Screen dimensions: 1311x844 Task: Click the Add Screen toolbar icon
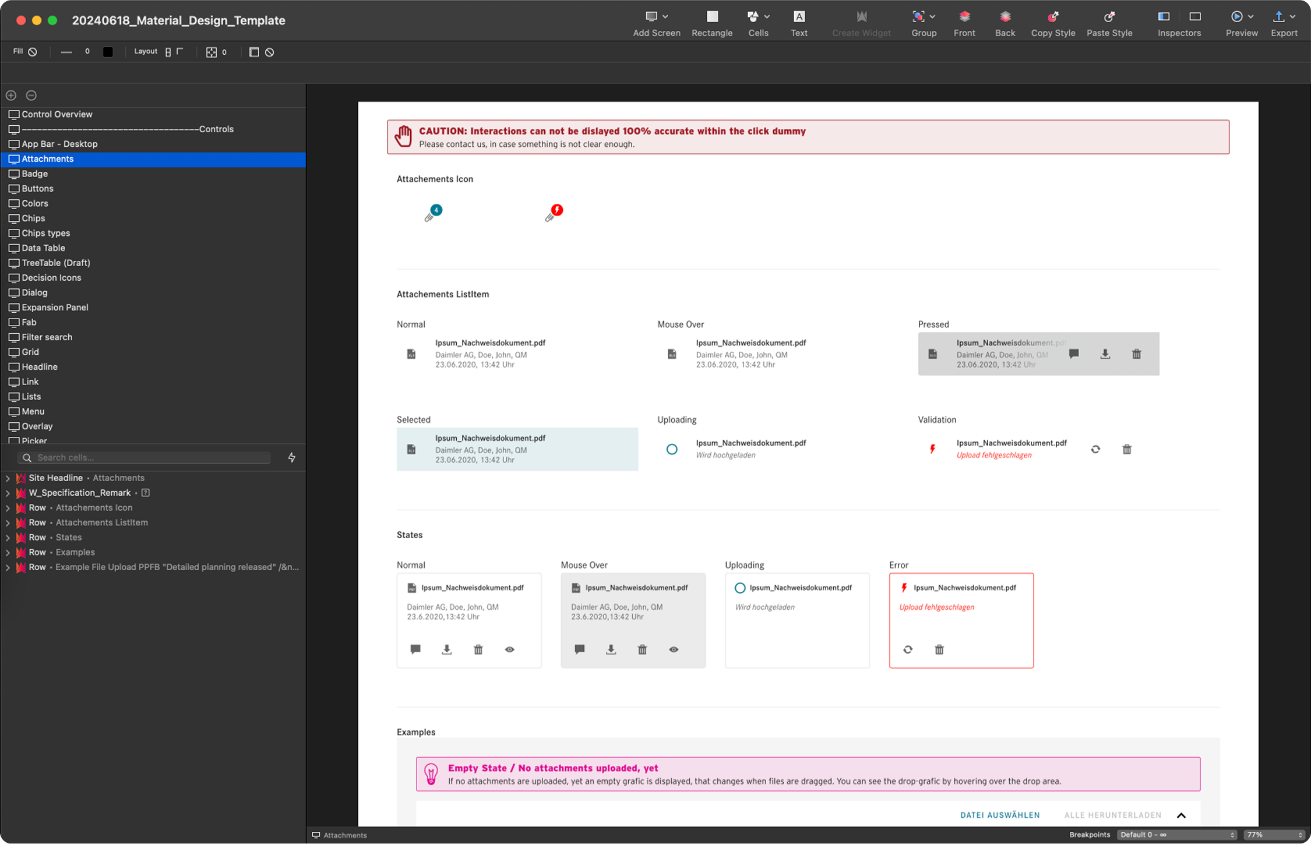click(651, 17)
